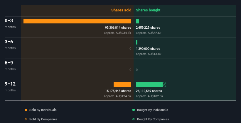Click the hatched Bought By Companies legend icon
241x123 pixels.
point(134,119)
